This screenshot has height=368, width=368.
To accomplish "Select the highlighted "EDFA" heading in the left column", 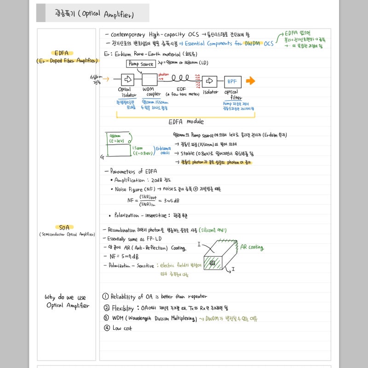I will click(x=62, y=53).
